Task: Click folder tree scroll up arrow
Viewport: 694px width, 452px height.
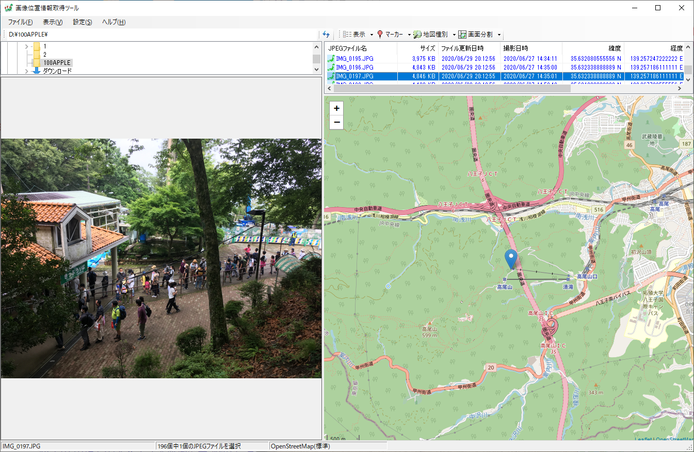Action: tap(317, 46)
